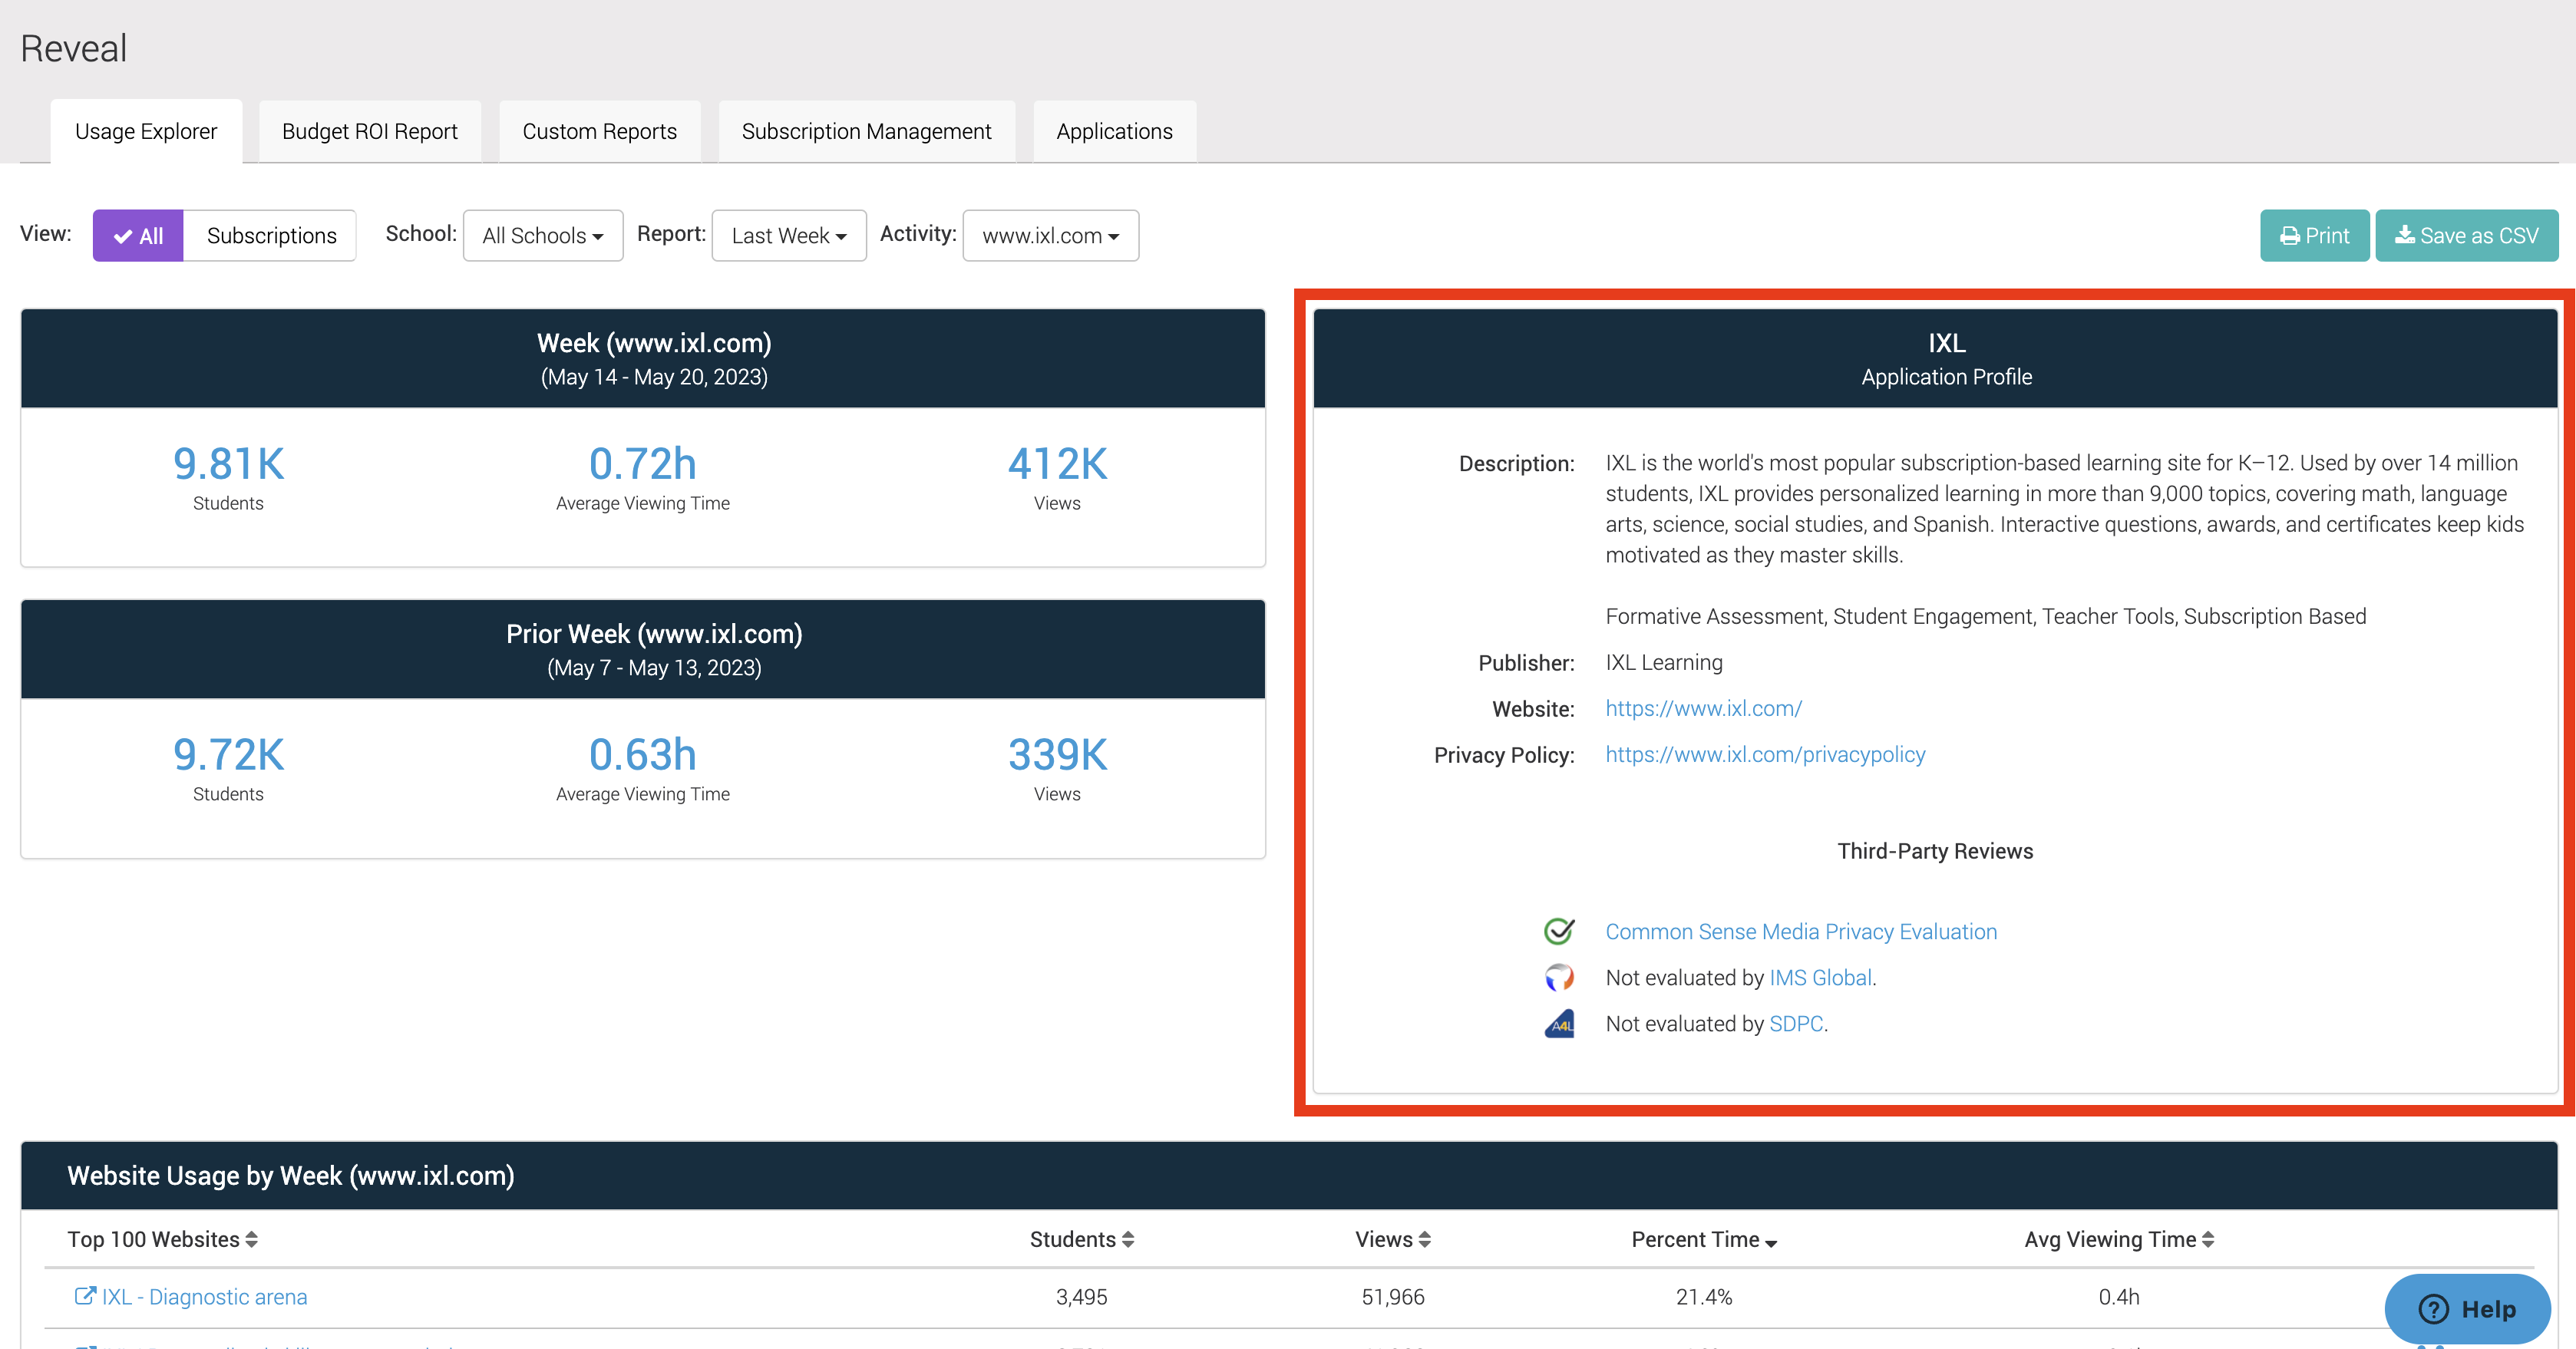Viewport: 2576px width, 1349px height.
Task: Switch view to Subscriptions
Action: (x=271, y=236)
